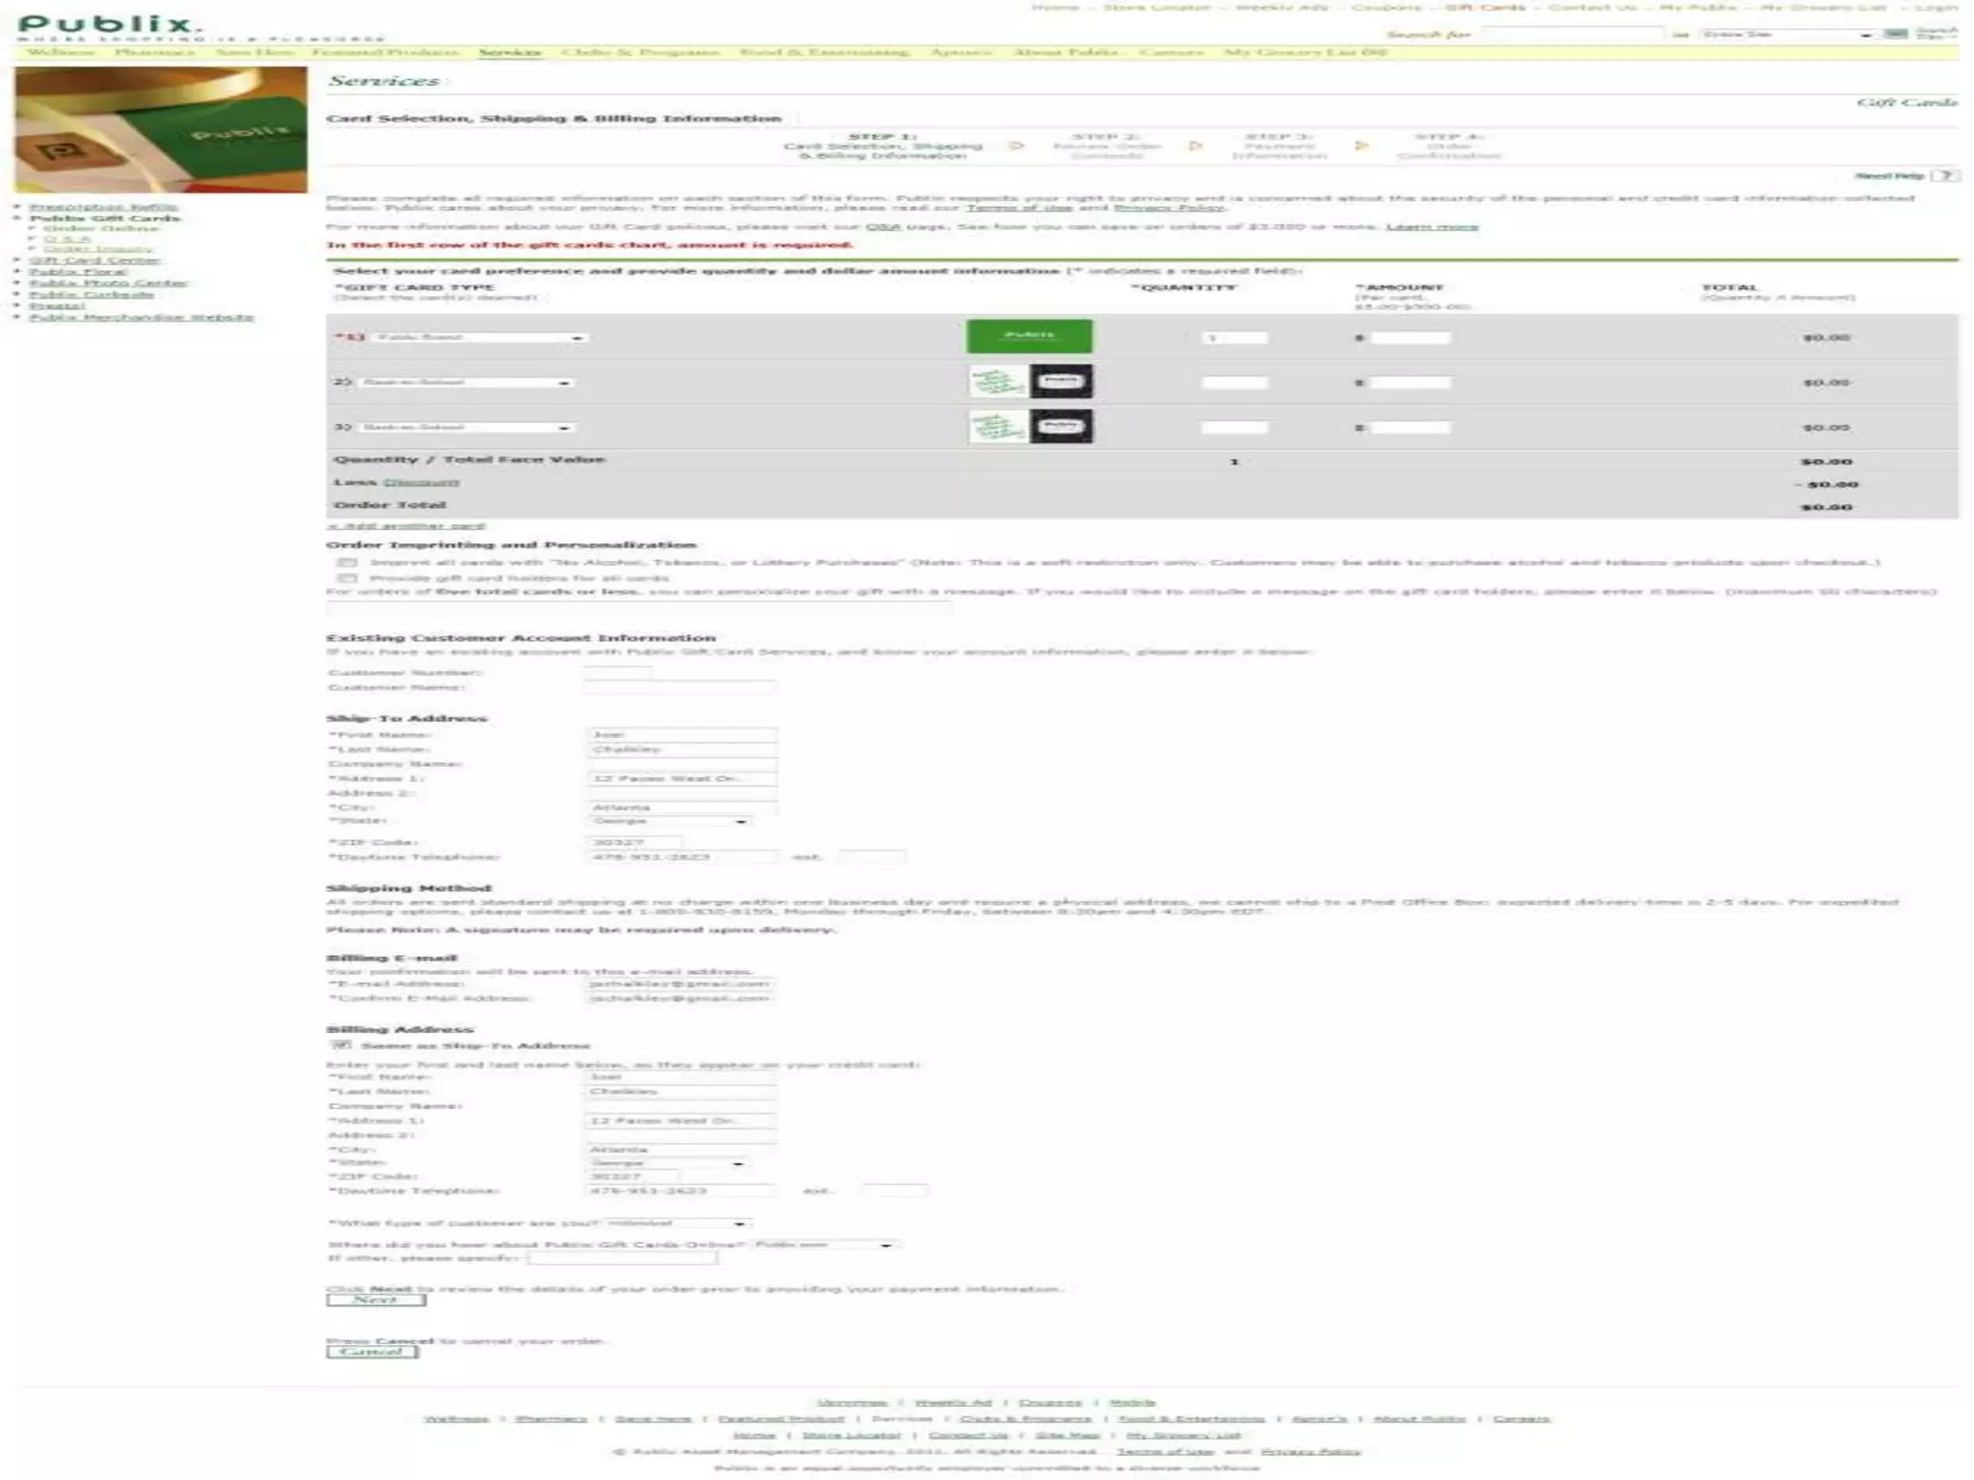
Task: Toggle Same as Ship-To Address checkbox
Action: pos(340,1045)
